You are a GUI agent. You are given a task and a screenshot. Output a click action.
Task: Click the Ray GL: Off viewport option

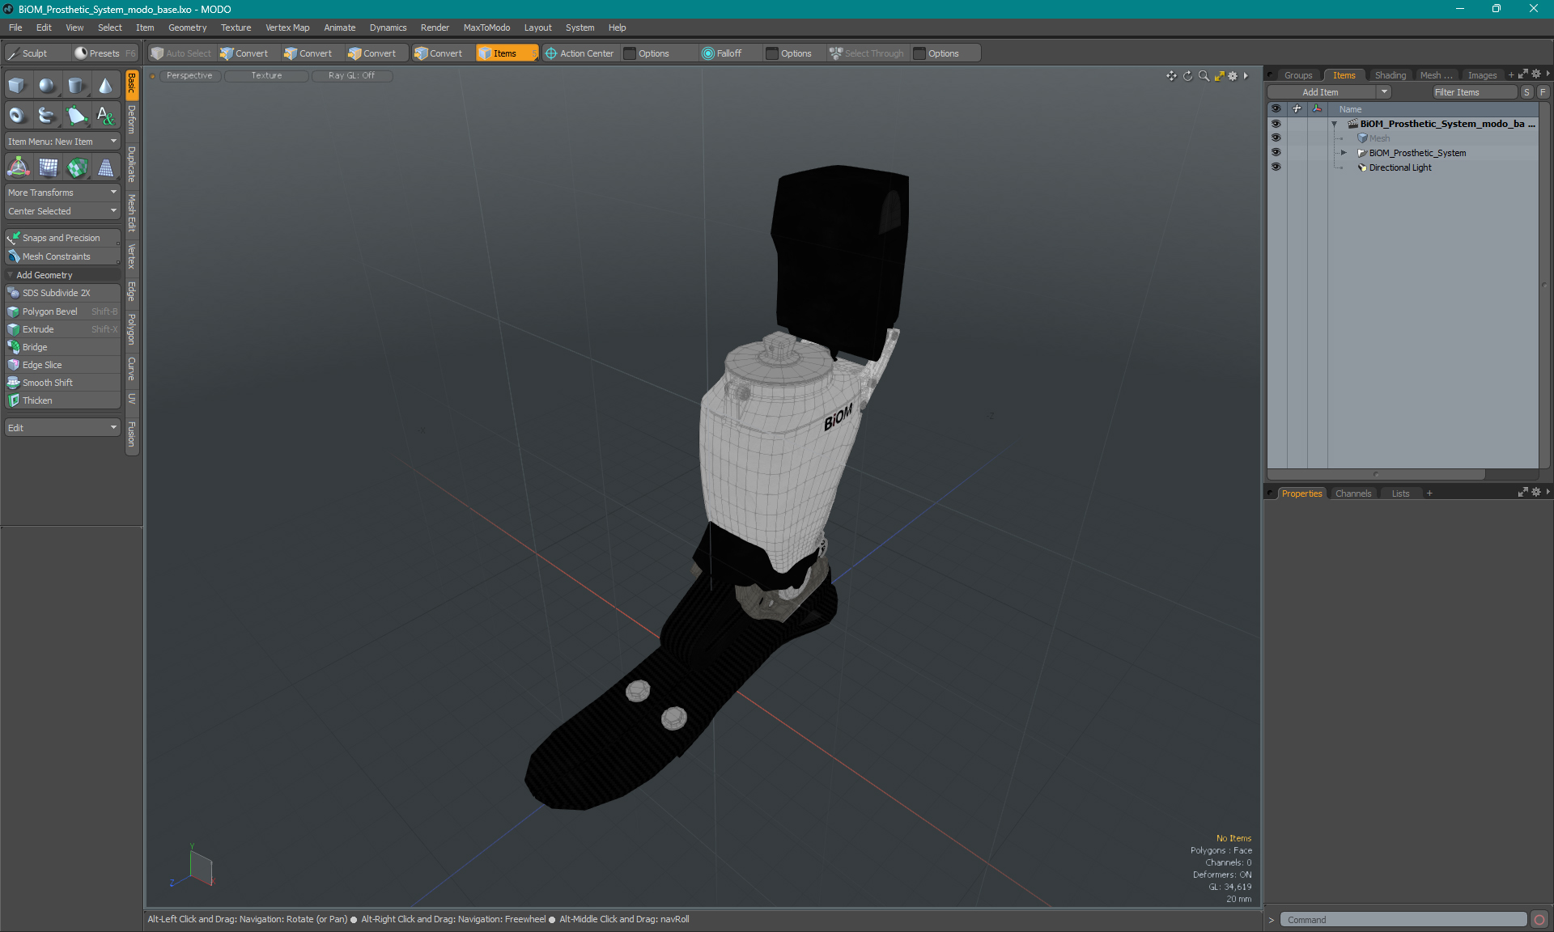point(351,76)
